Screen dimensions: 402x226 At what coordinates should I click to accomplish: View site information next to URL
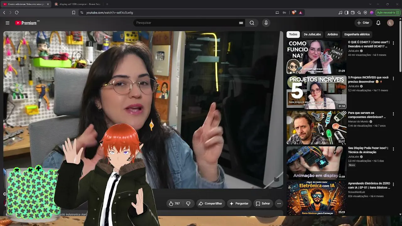coord(82,13)
